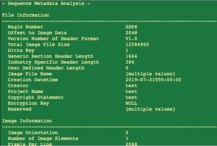Select the Image Orientation label
Screen dimensions: 217x146
click(33, 133)
